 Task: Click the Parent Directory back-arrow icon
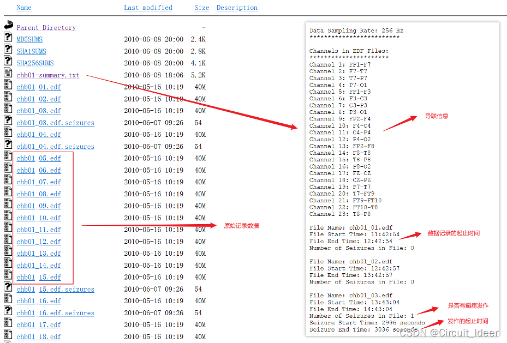[x=8, y=25]
